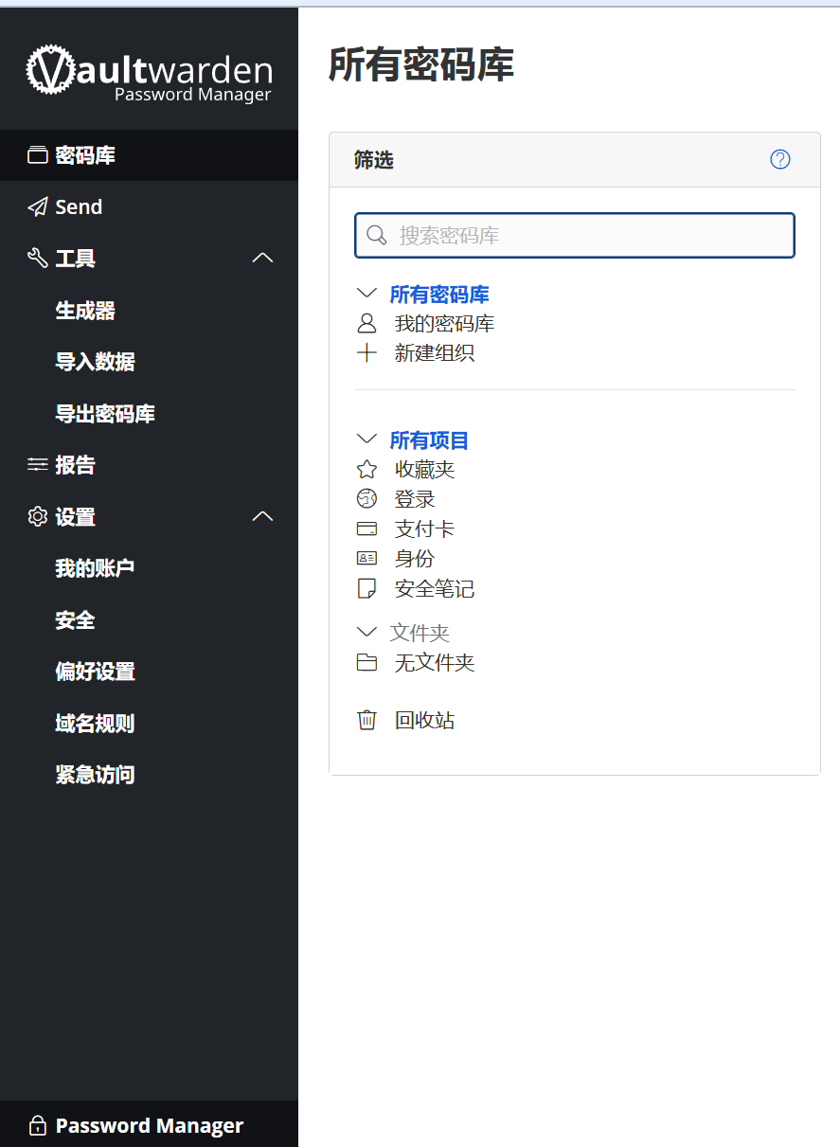Click the paper plane Send icon
Viewport: 840px width, 1147px height.
tap(37, 207)
